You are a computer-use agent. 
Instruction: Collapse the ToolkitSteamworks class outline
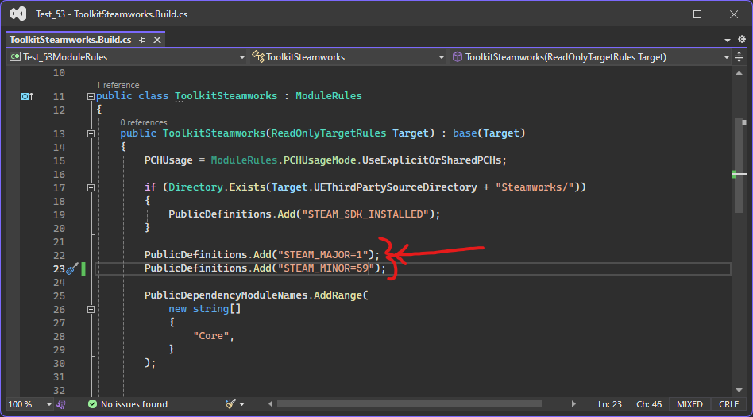[x=91, y=96]
